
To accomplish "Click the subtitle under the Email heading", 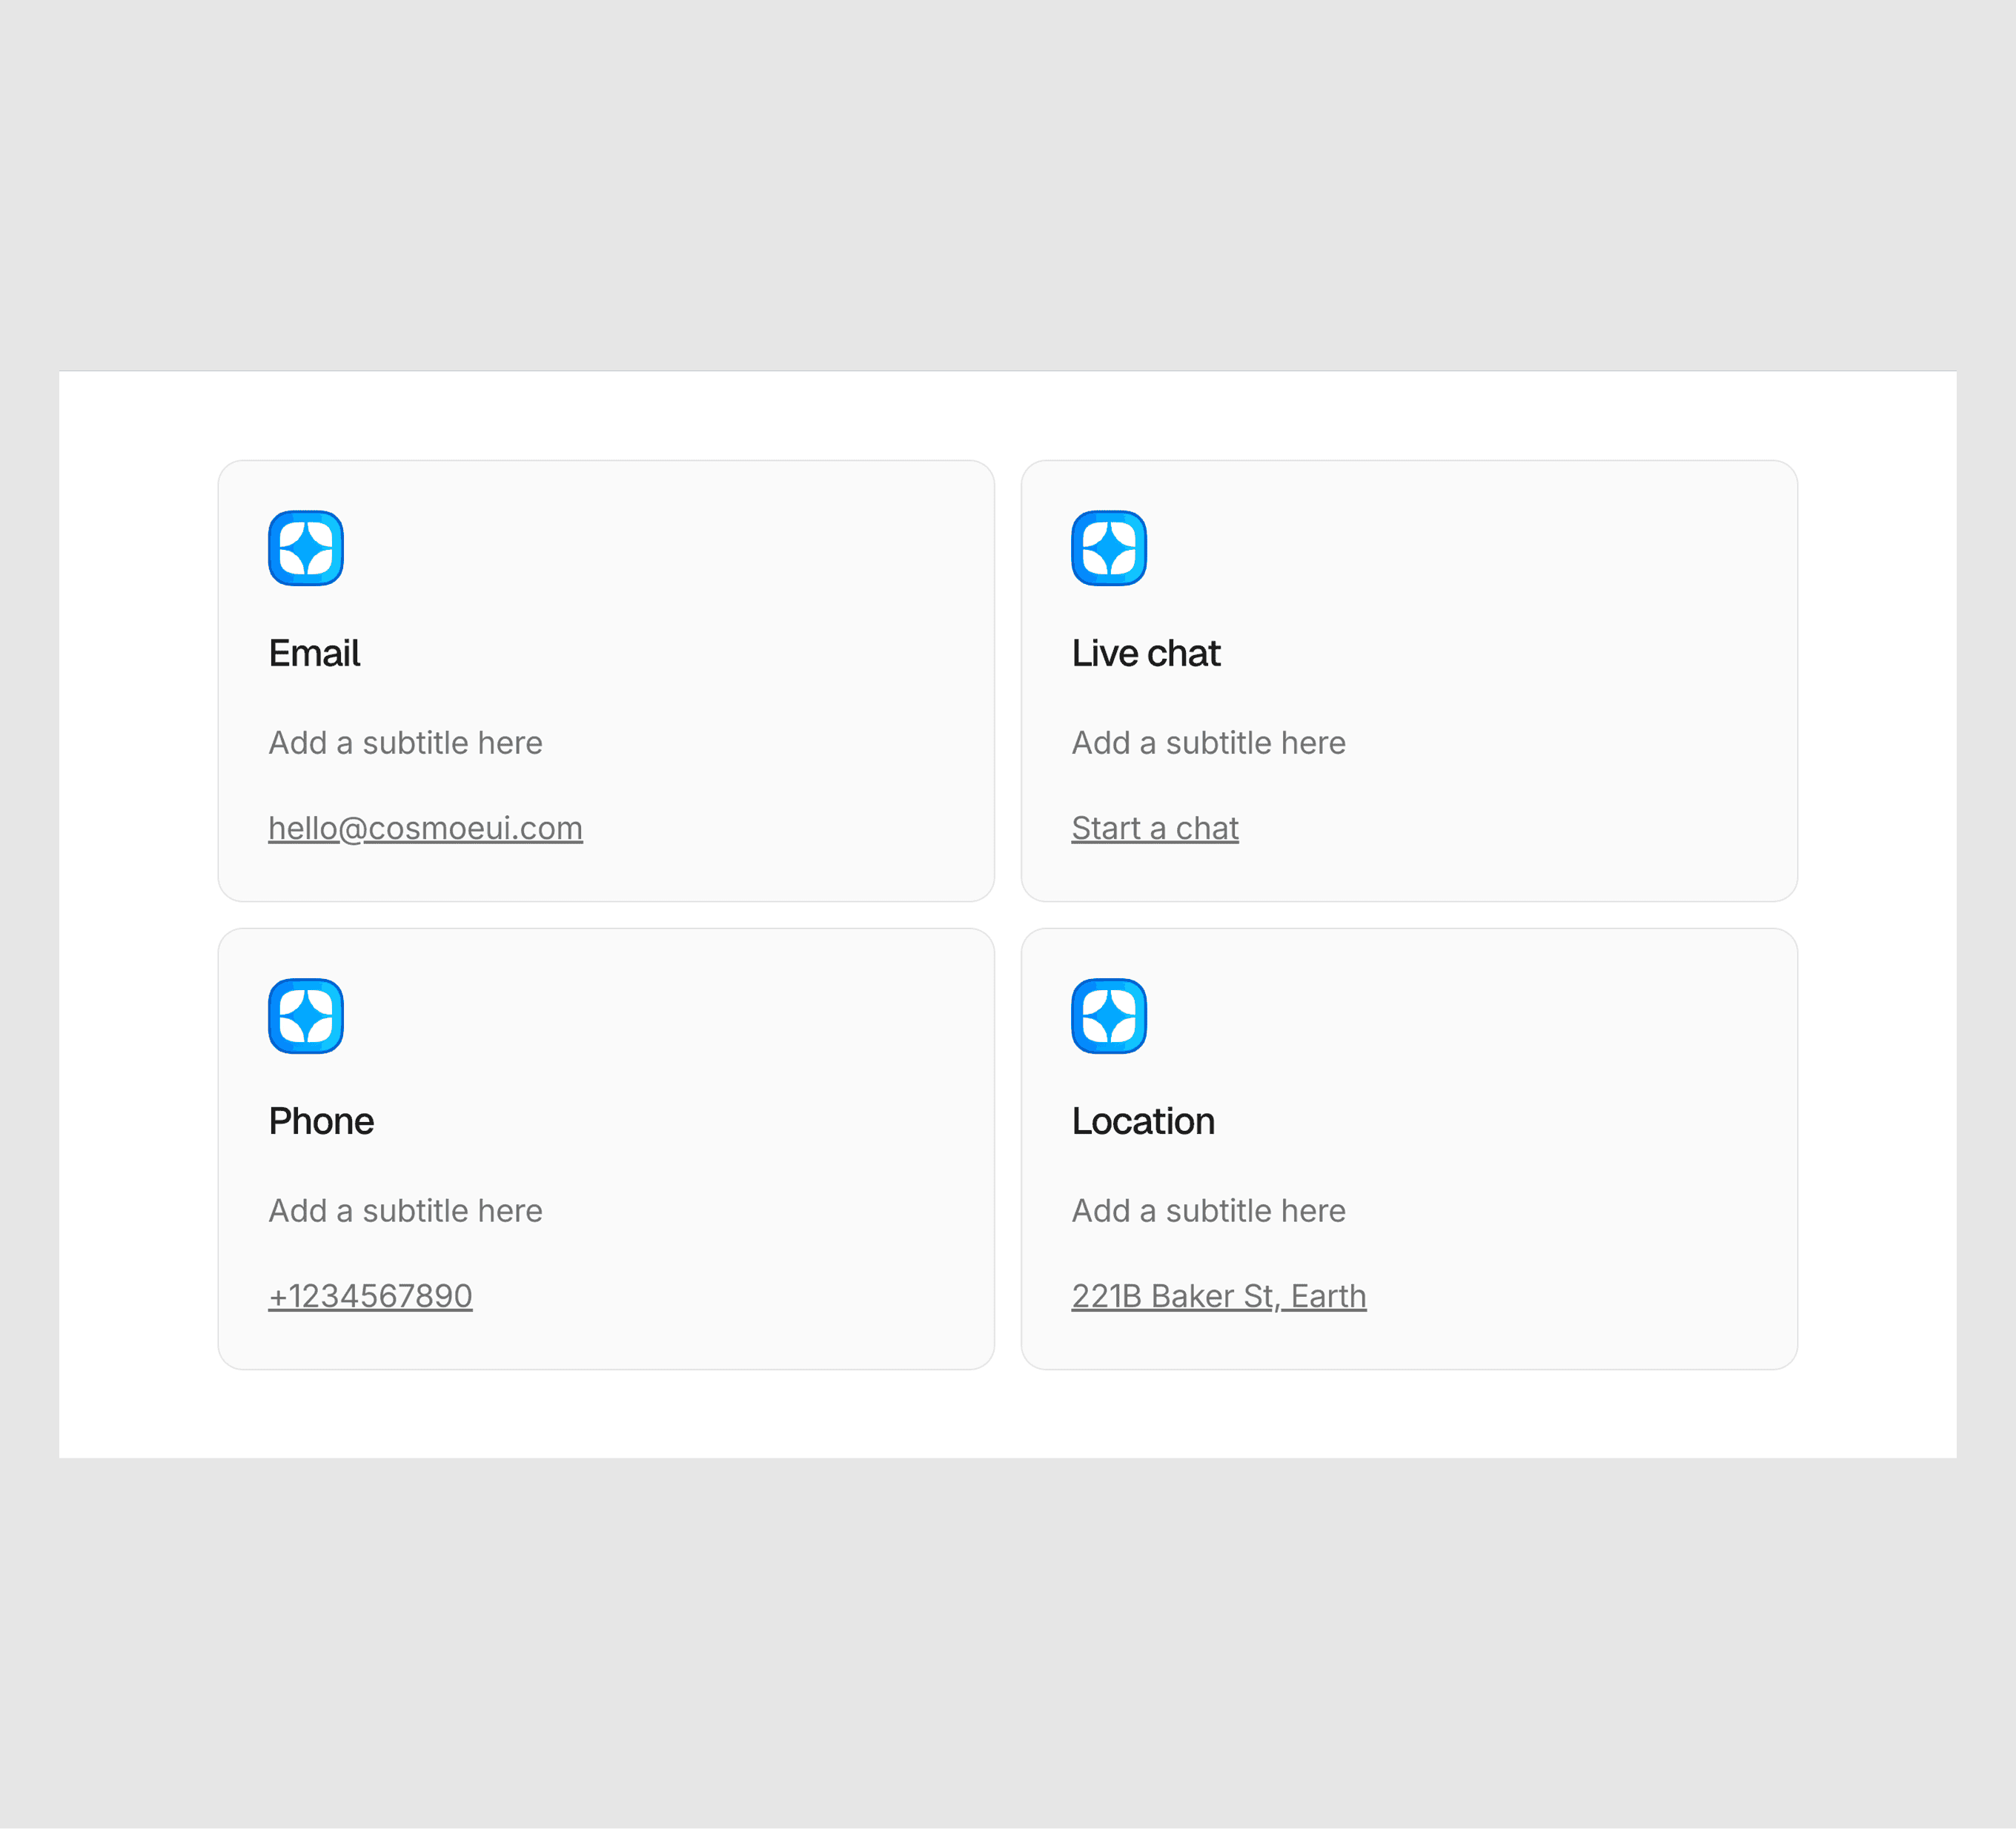I will pyautogui.click(x=405, y=743).
